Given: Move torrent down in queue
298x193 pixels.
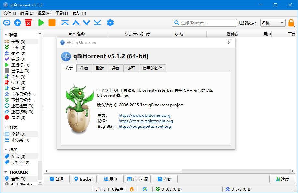Looking at the screenshot, I should 87,23.
